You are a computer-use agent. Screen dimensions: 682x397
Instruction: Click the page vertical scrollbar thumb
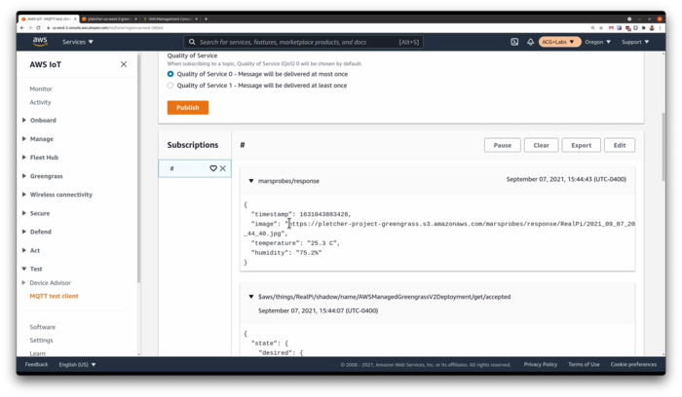point(663,147)
